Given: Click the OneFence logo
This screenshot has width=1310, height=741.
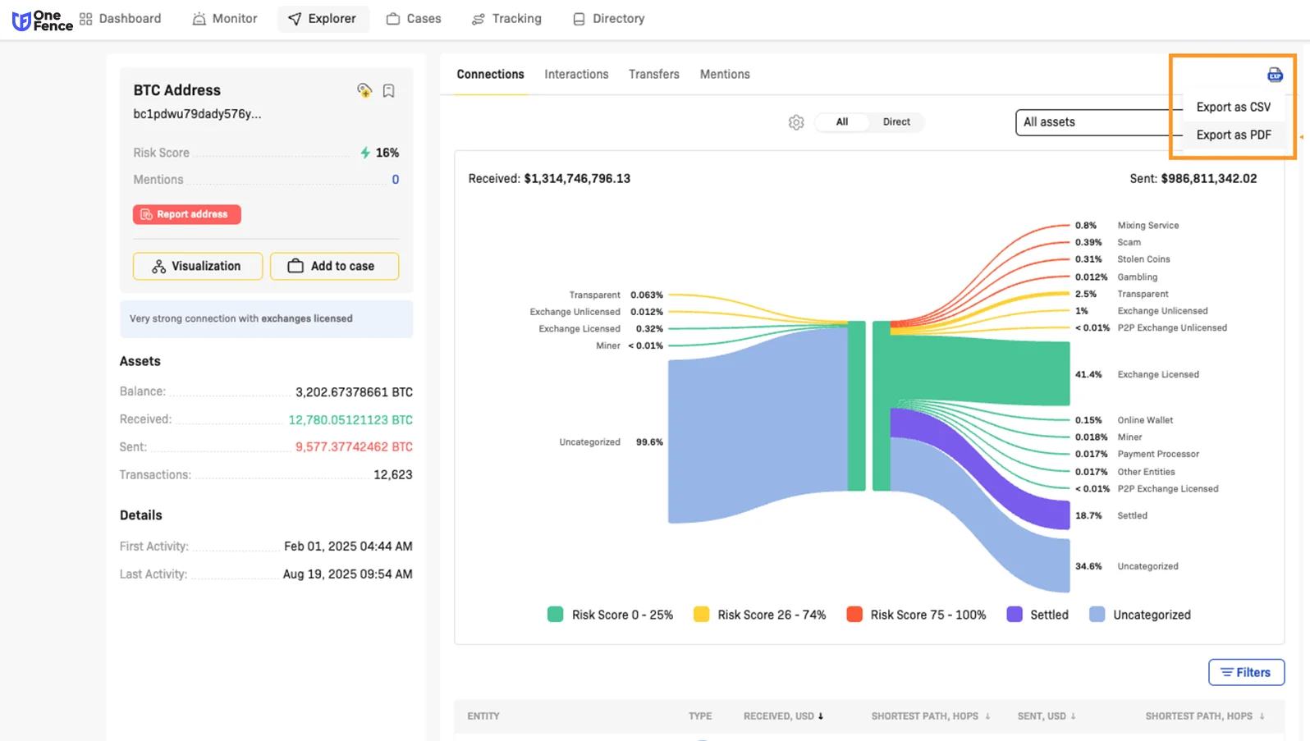Looking at the screenshot, I should point(42,21).
